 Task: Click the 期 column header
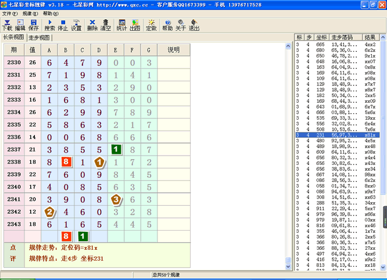[x=14, y=50]
